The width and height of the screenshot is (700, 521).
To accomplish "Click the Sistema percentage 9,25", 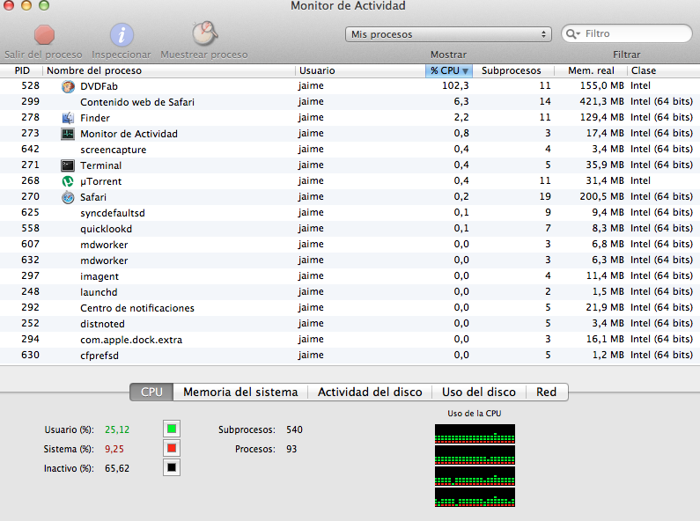I will point(114,449).
